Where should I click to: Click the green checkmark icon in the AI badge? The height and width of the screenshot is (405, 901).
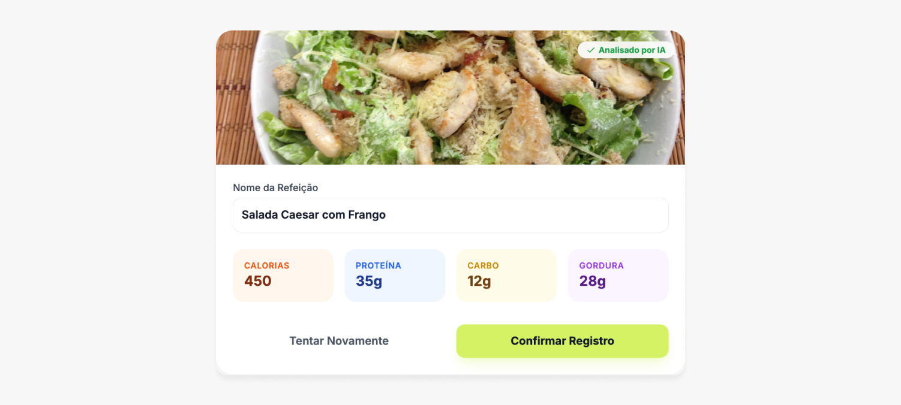(590, 50)
